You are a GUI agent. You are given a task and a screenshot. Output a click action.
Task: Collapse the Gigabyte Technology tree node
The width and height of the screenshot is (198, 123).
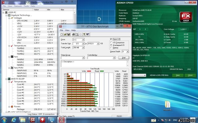click(x=6, y=15)
